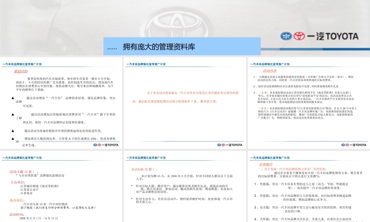Click the line 江苏省公安厅

30,189
